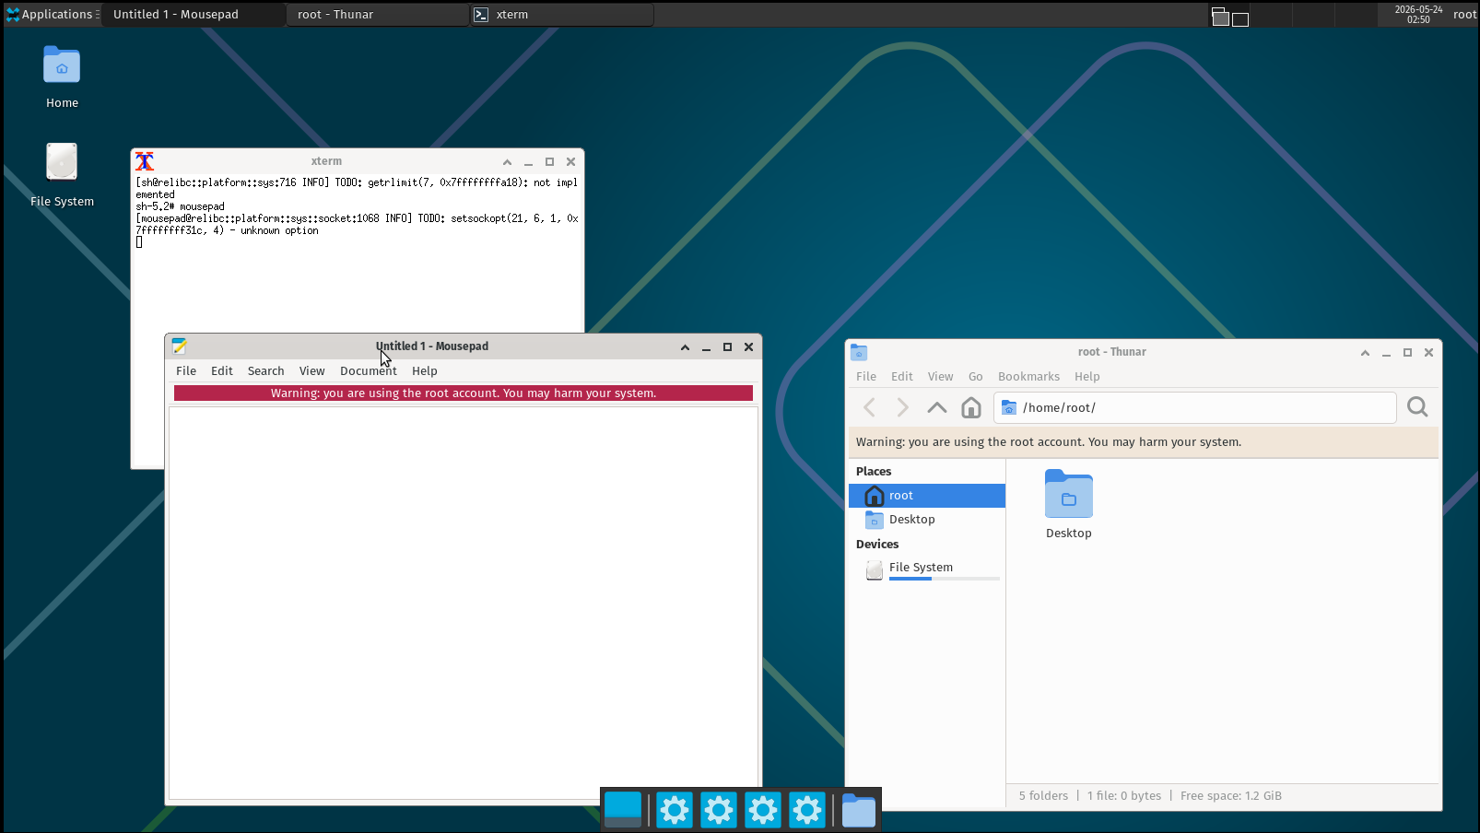The height and width of the screenshot is (833, 1480).
Task: Open Mousepad's File menu
Action: (186, 371)
